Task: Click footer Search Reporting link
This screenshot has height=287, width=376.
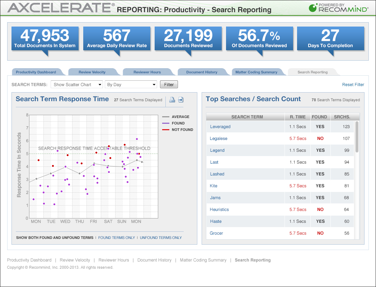Action: pos(253,260)
